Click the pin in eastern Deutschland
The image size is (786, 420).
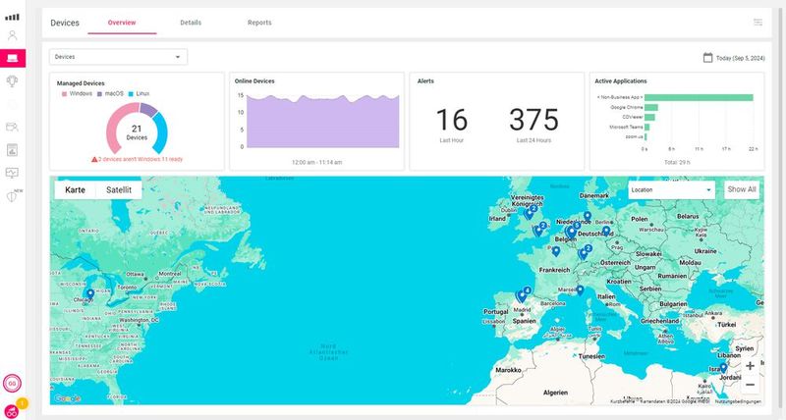coord(606,231)
